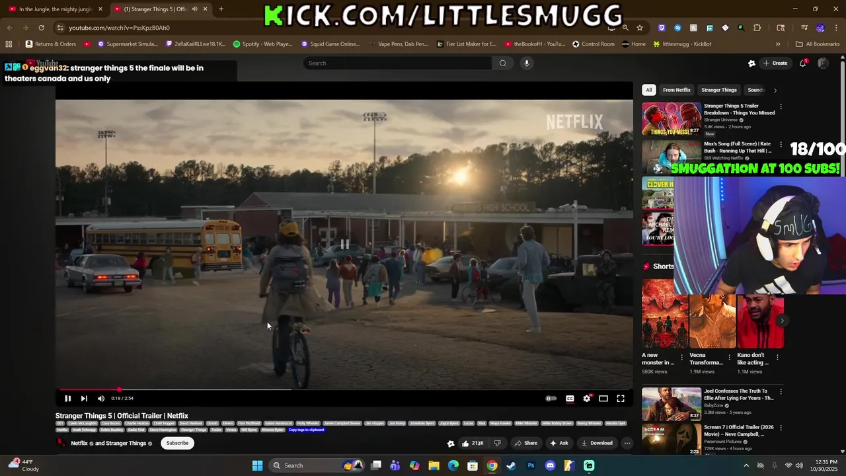Open the Shazam extension icon
846x476 pixels.
pyautogui.click(x=677, y=28)
